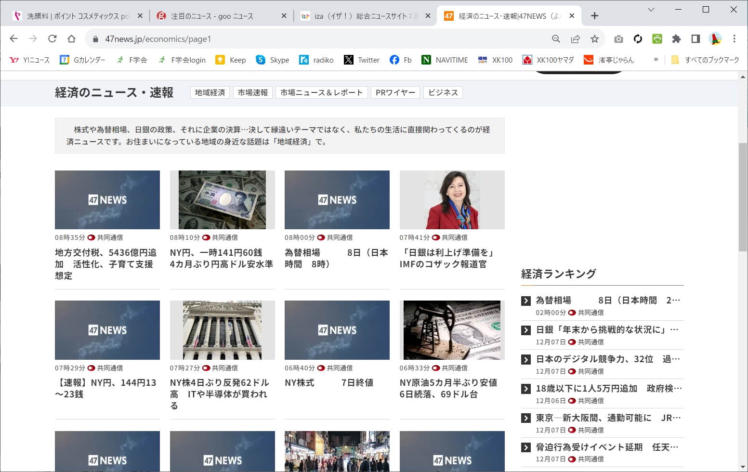
Task: Open the F学会login bookmark
Action: [x=182, y=60]
